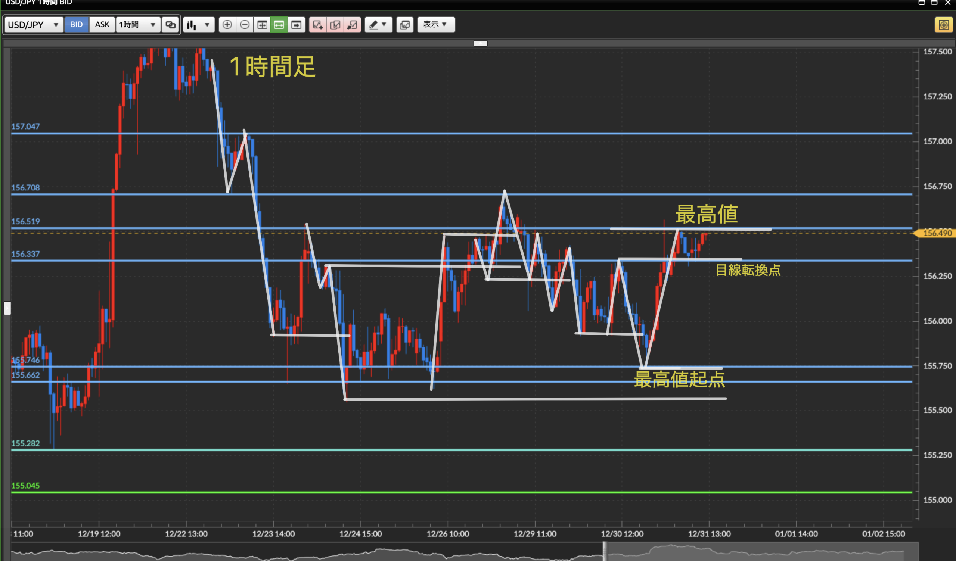Click the add indicator chart-plus icon

[x=317, y=25]
